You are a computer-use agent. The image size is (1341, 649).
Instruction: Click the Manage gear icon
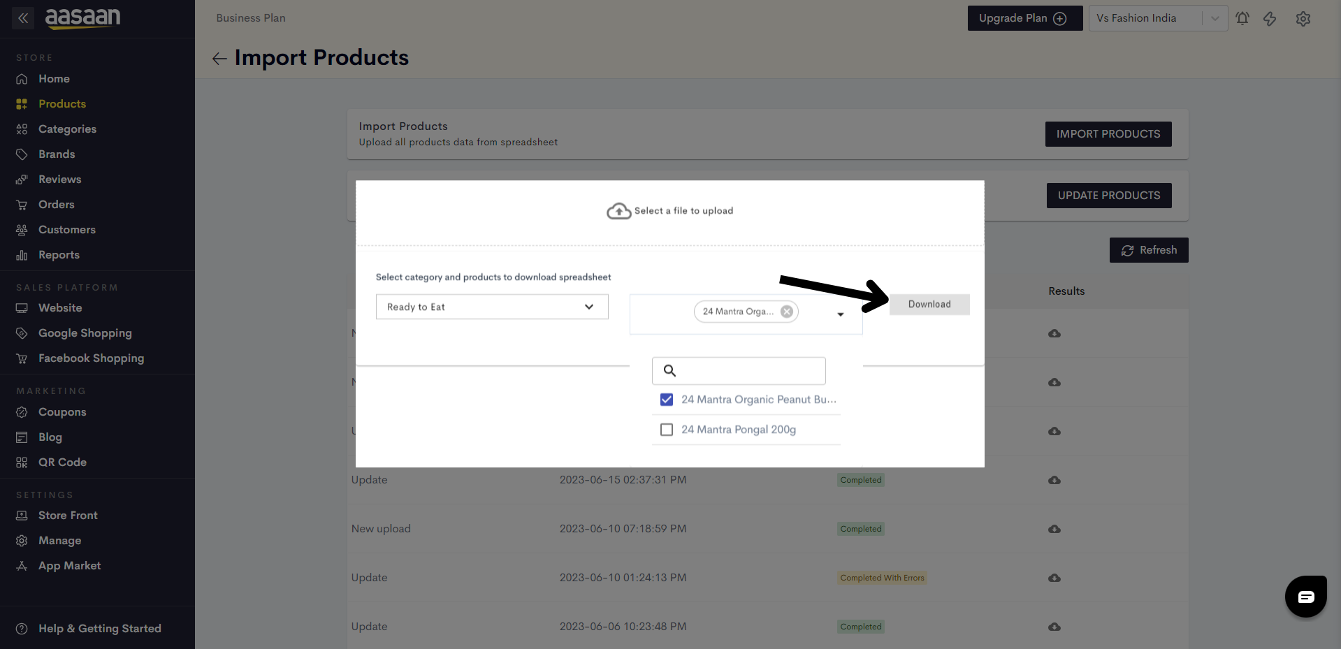click(x=22, y=541)
